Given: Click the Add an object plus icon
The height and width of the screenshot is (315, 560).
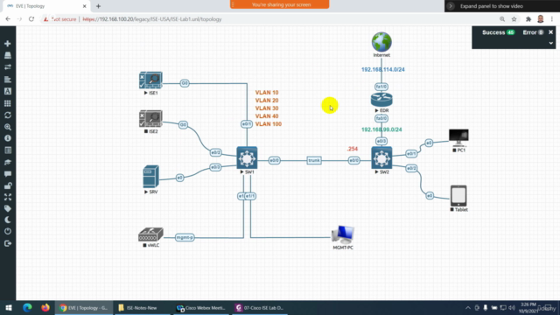Looking at the screenshot, I should tap(8, 44).
